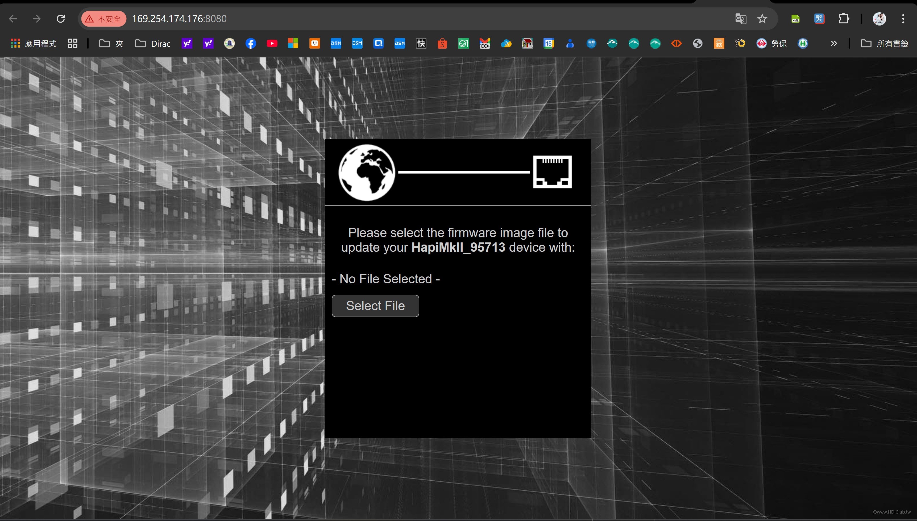Open the green XML extension icon
This screenshot has width=917, height=521.
795,19
